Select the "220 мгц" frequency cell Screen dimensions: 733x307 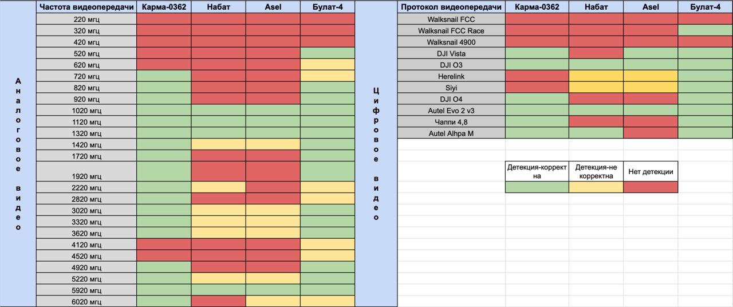pos(86,19)
